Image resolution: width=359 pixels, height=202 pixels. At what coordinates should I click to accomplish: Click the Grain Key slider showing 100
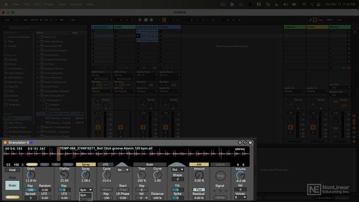[x=31, y=190]
